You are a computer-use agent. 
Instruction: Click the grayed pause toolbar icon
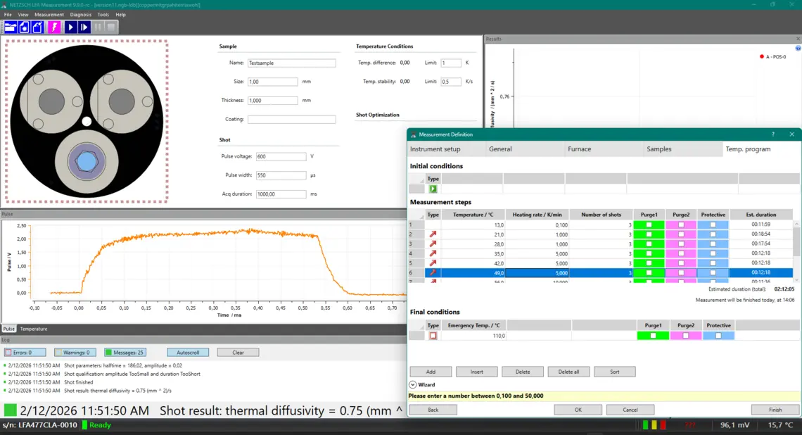click(x=98, y=27)
